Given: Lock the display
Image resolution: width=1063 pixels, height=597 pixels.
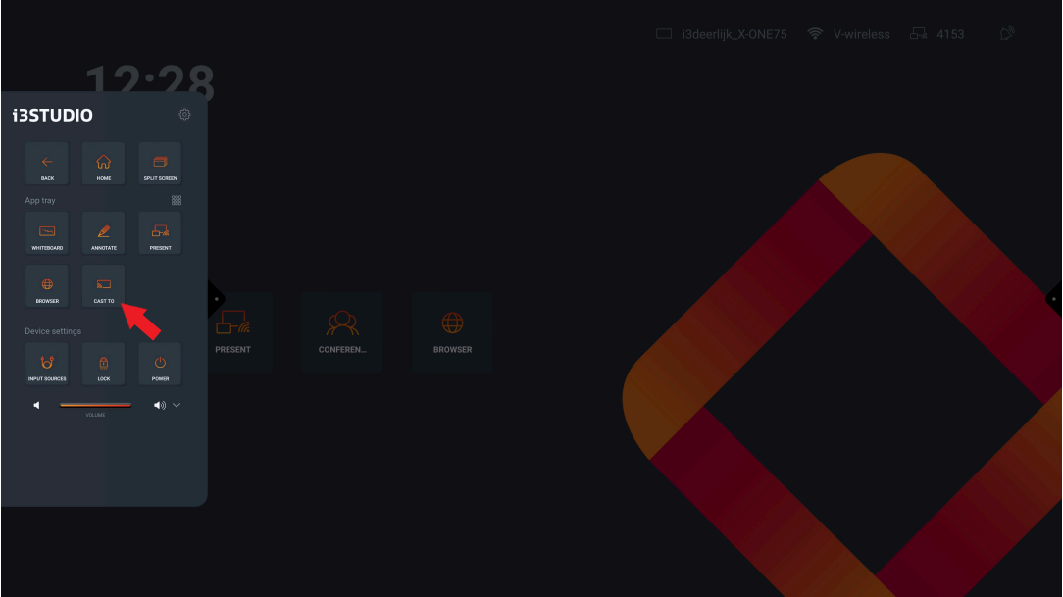Looking at the screenshot, I should 104,364.
